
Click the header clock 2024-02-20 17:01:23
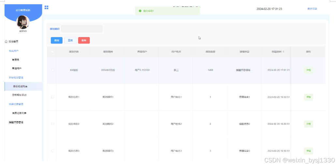(270, 9)
